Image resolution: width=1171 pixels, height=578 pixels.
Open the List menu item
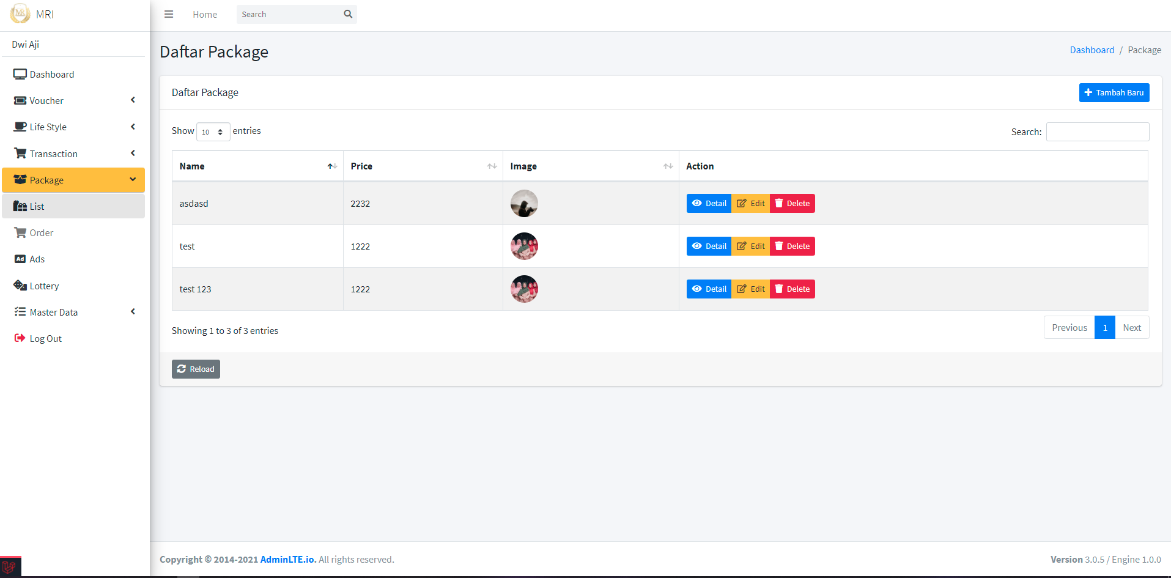pyautogui.click(x=73, y=206)
